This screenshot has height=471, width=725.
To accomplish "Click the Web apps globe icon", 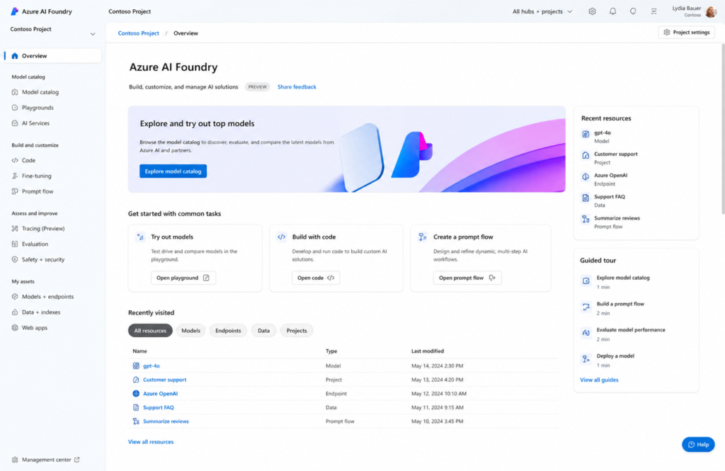I will point(15,327).
